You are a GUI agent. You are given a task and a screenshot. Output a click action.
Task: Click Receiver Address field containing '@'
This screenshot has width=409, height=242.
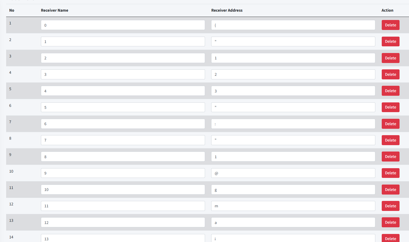pos(293,173)
